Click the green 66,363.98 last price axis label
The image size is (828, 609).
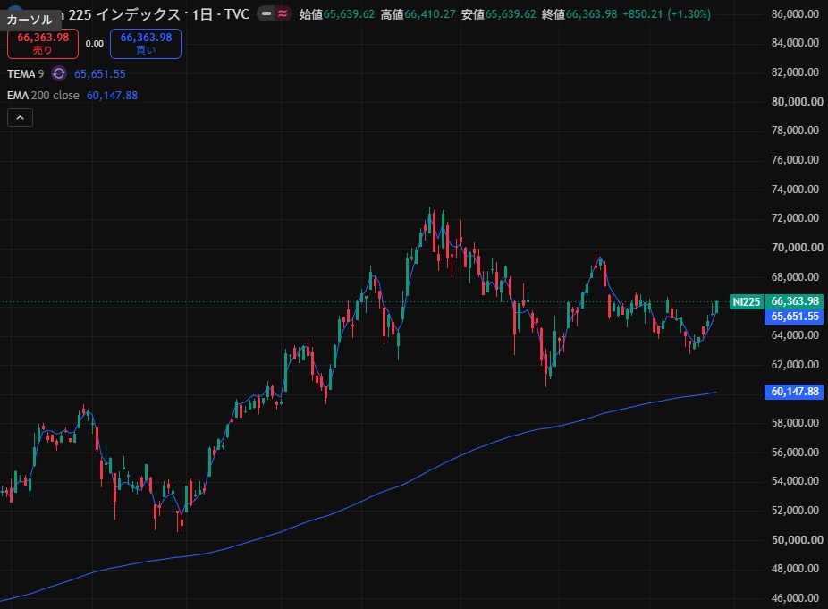(x=794, y=301)
